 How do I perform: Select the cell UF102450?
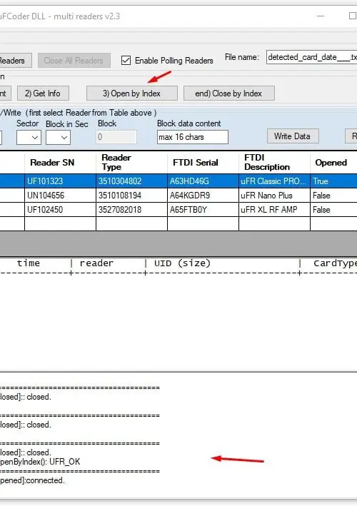[61, 209]
